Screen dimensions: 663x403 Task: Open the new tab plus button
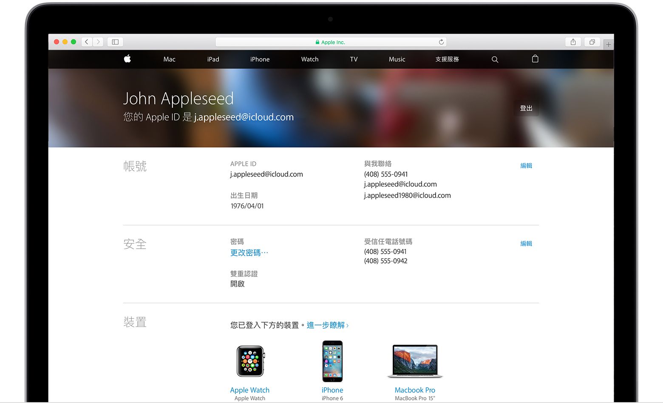[608, 44]
